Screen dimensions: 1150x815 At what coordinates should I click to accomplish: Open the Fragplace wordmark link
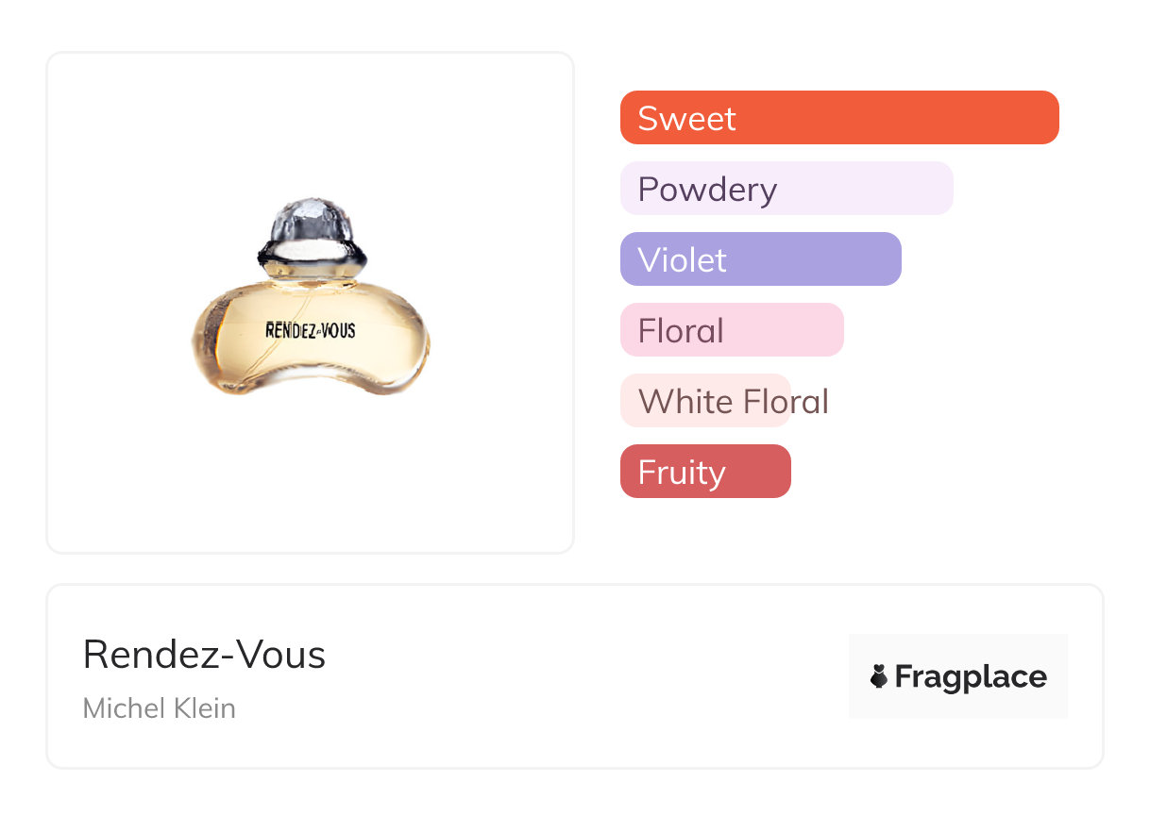tap(971, 676)
